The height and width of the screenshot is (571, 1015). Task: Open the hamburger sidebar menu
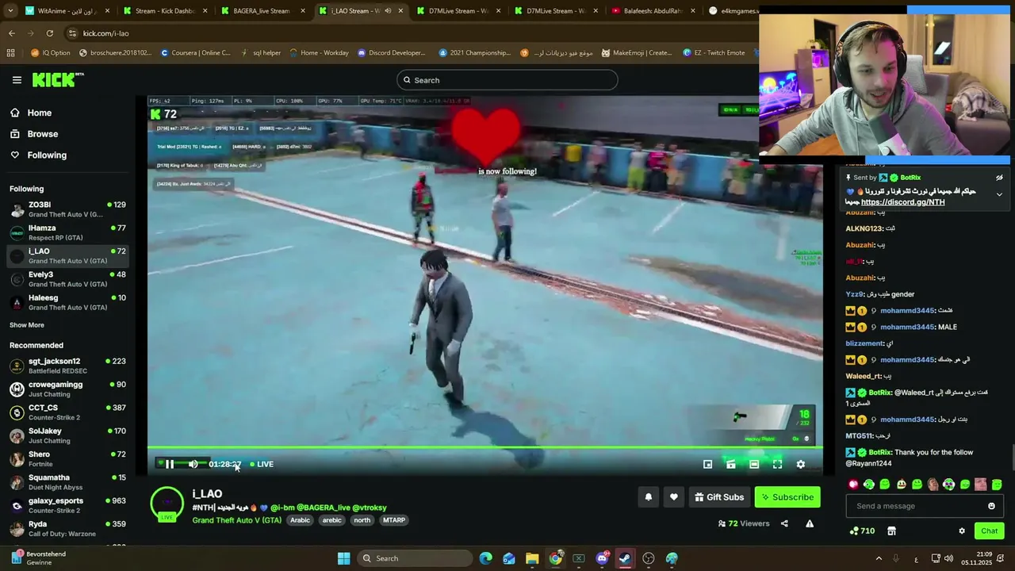tap(17, 79)
